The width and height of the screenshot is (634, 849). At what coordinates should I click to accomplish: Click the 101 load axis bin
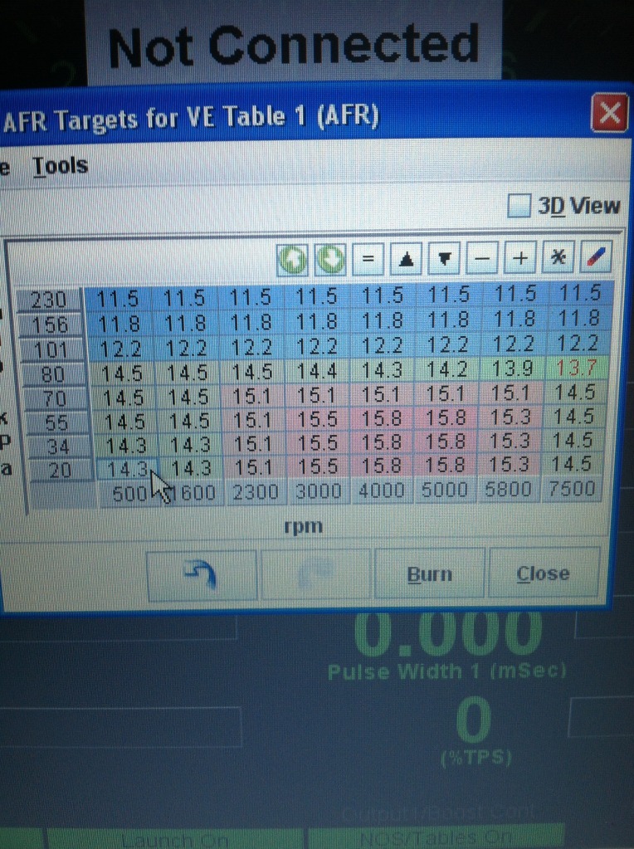click(51, 350)
